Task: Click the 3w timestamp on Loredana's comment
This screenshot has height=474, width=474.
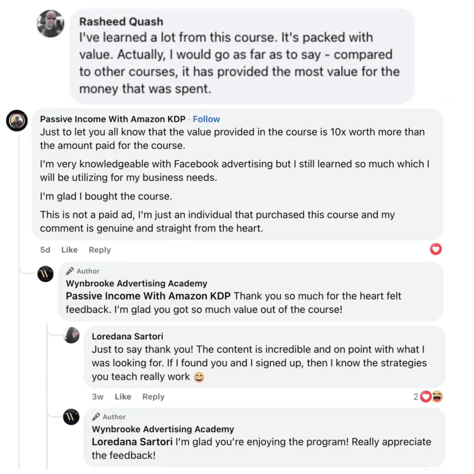Action: (x=98, y=396)
